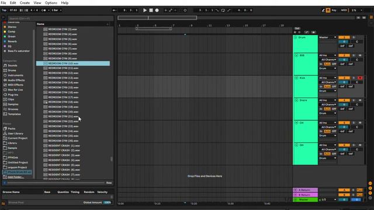
Task: Open Plug-Ins category in browser
Action: pyautogui.click(x=13, y=94)
